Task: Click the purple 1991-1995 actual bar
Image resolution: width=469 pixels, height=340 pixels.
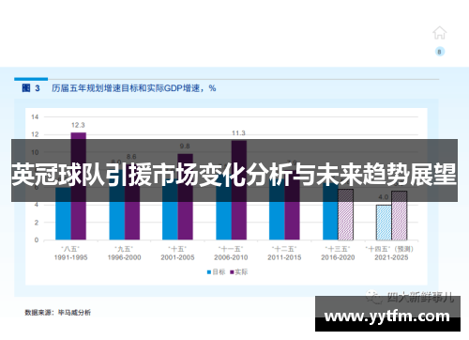Action: [x=79, y=186]
